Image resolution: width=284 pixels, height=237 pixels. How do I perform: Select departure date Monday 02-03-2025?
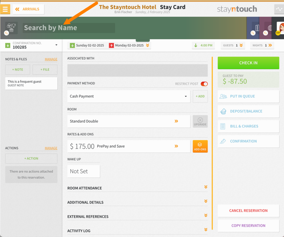[x=127, y=45]
